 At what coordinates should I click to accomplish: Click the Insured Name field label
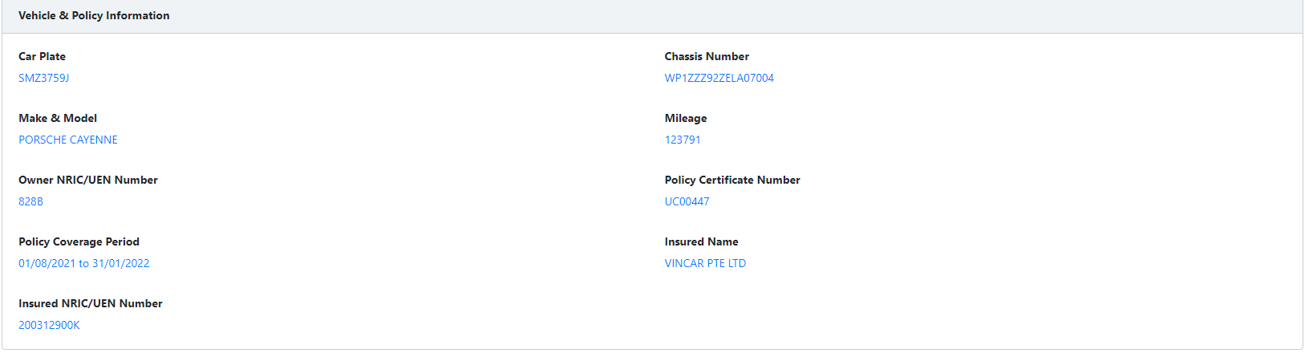coord(701,241)
